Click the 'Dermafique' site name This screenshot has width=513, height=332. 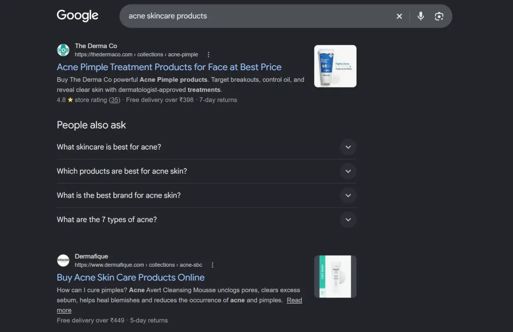pos(91,256)
